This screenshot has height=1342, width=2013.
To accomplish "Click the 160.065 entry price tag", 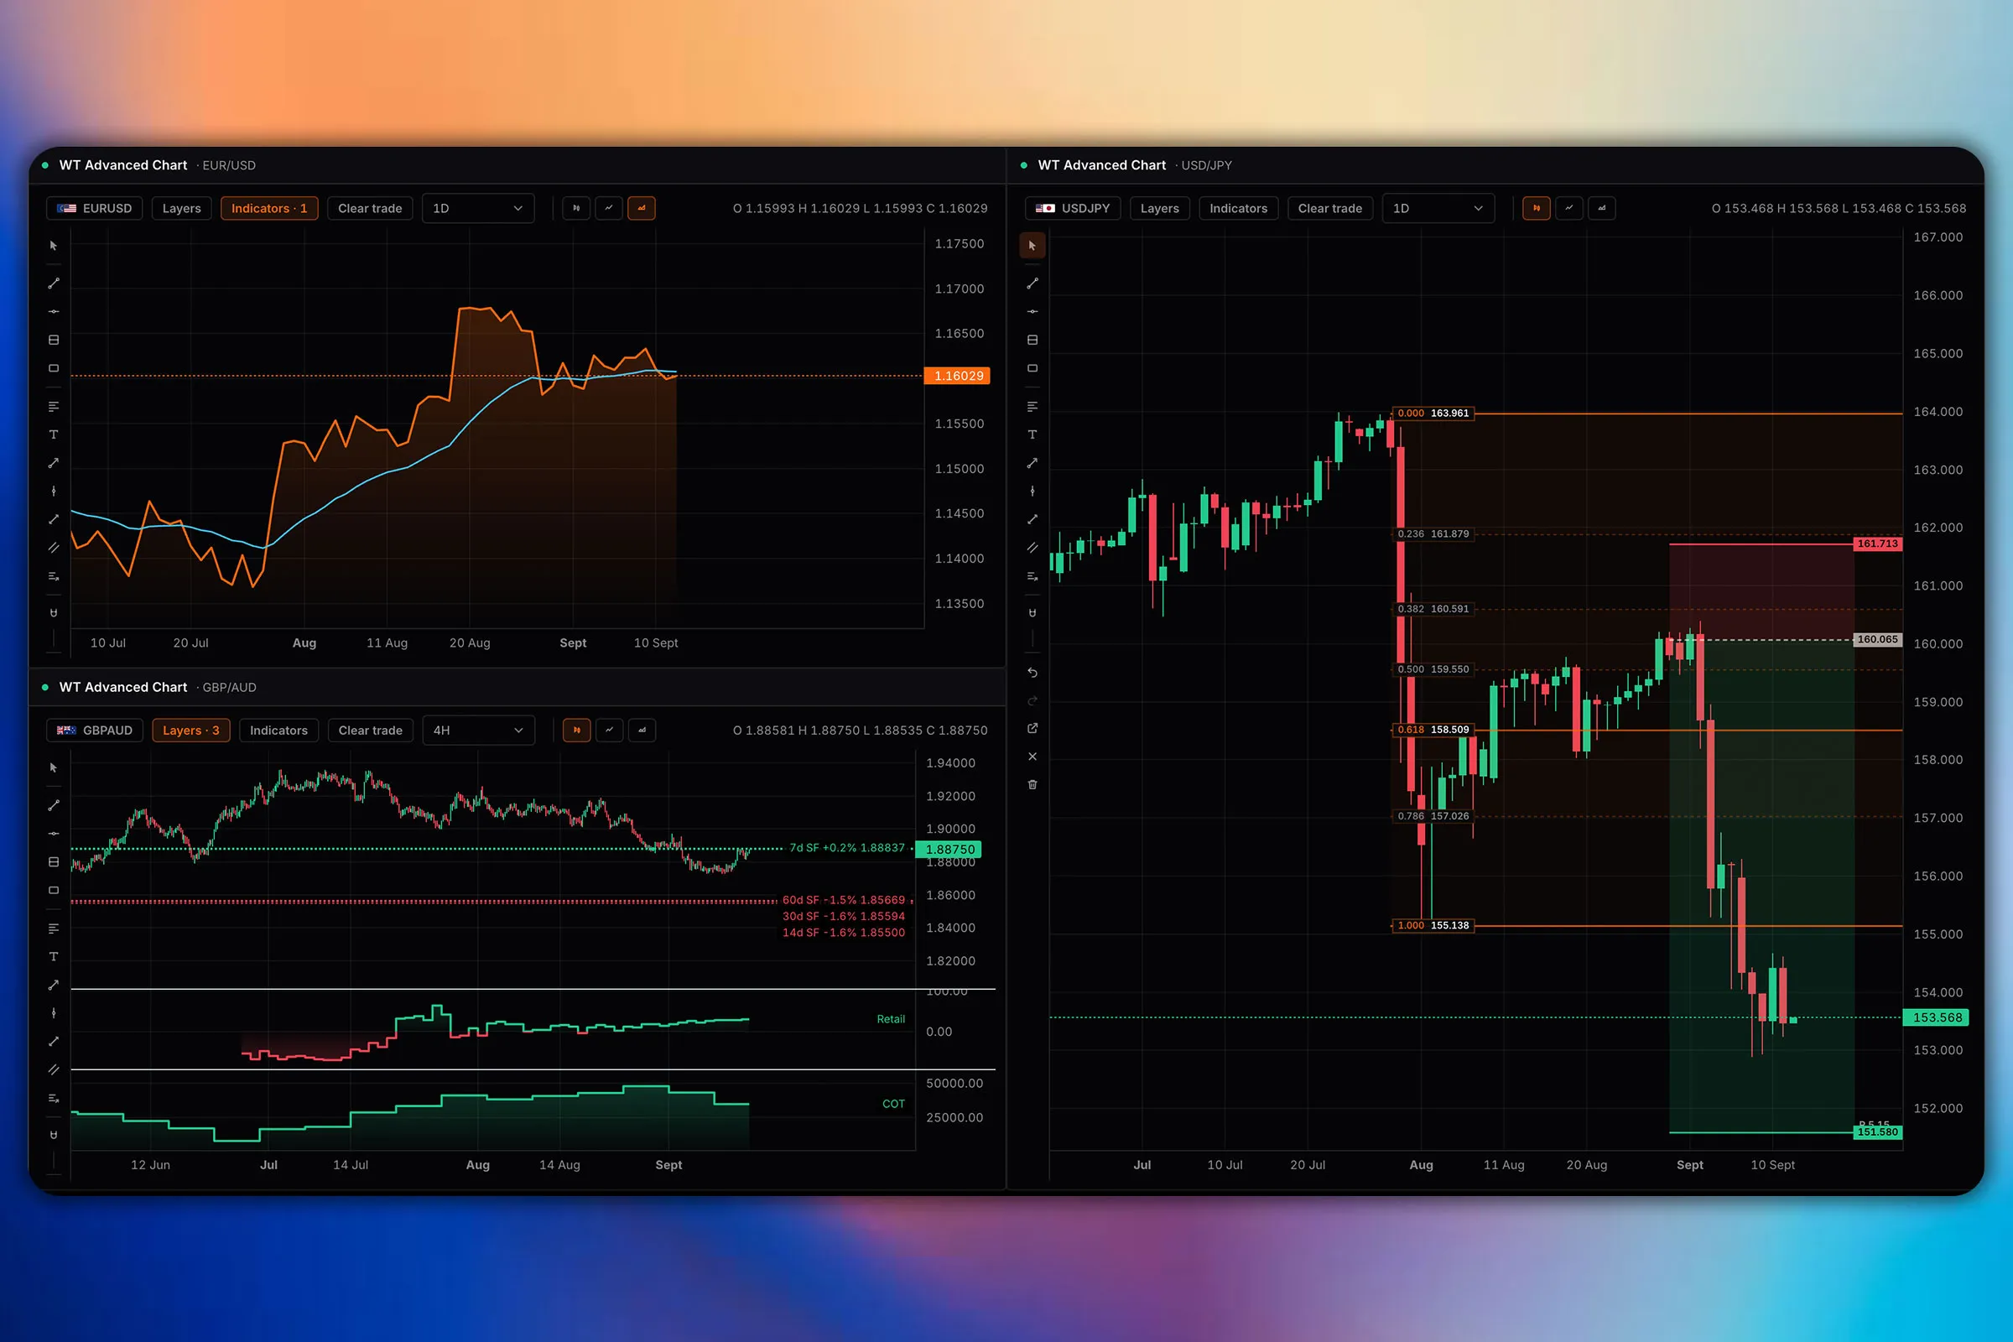I will click(1878, 639).
